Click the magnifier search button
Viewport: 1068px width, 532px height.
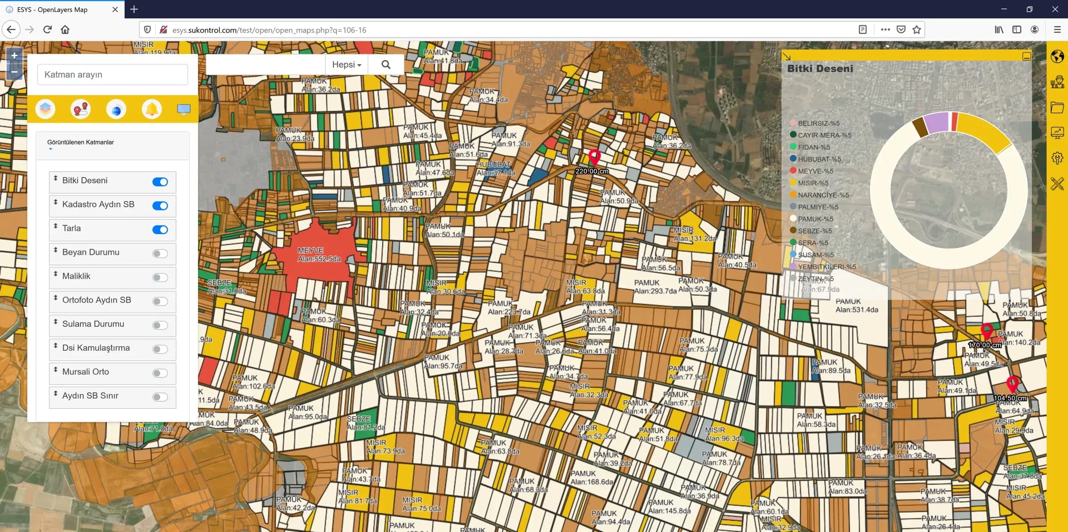(x=386, y=65)
